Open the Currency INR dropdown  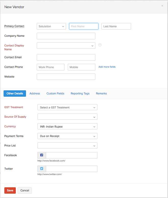(67, 126)
